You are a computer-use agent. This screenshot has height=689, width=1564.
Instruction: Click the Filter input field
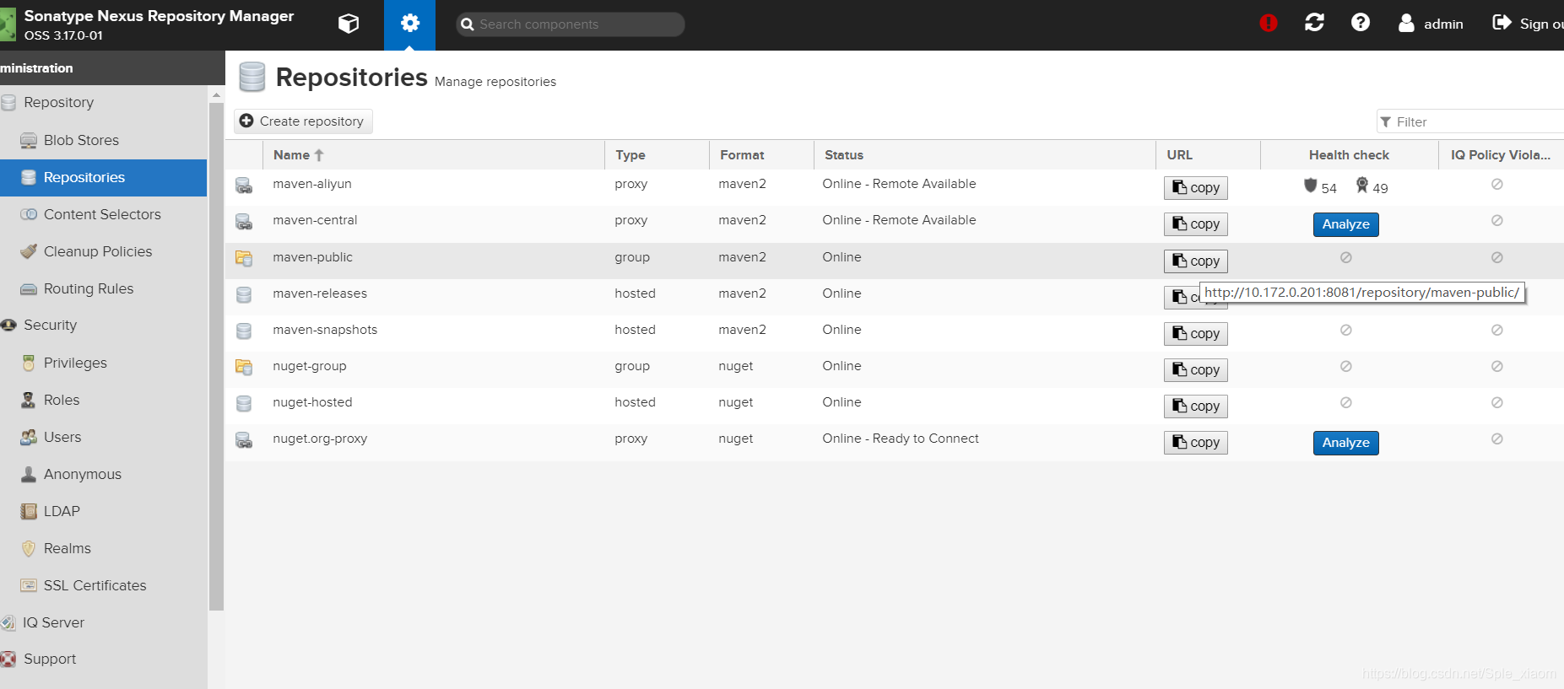[x=1470, y=121]
